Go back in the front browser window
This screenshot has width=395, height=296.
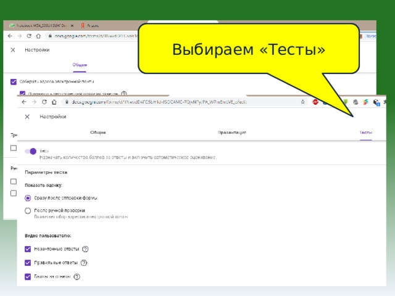tap(24, 102)
